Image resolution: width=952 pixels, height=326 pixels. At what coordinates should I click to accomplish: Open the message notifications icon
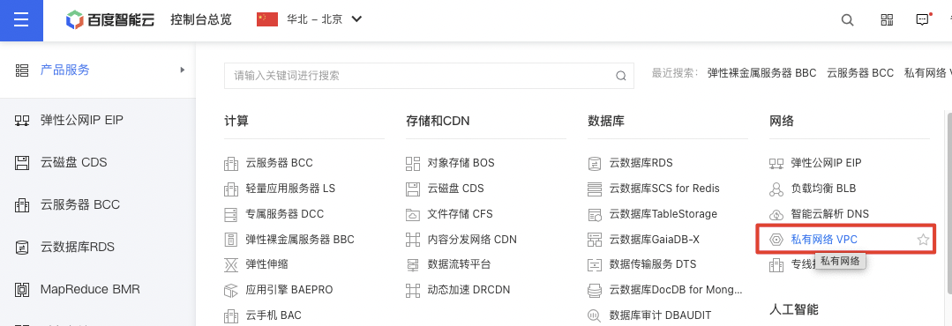(923, 19)
